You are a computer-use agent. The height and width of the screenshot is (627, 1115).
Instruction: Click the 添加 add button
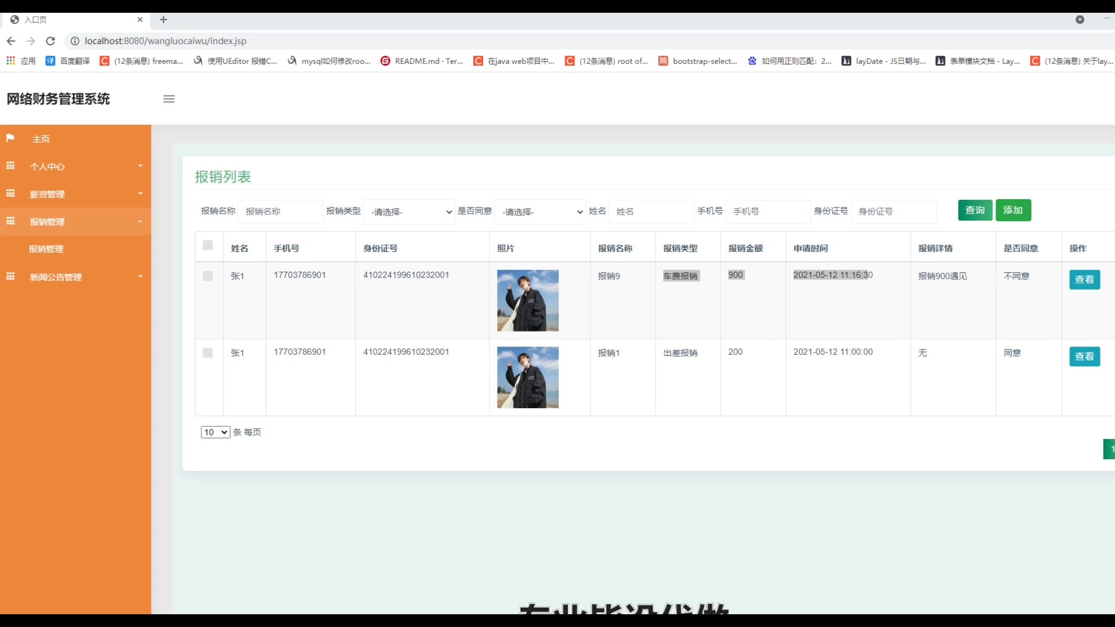coord(1013,210)
